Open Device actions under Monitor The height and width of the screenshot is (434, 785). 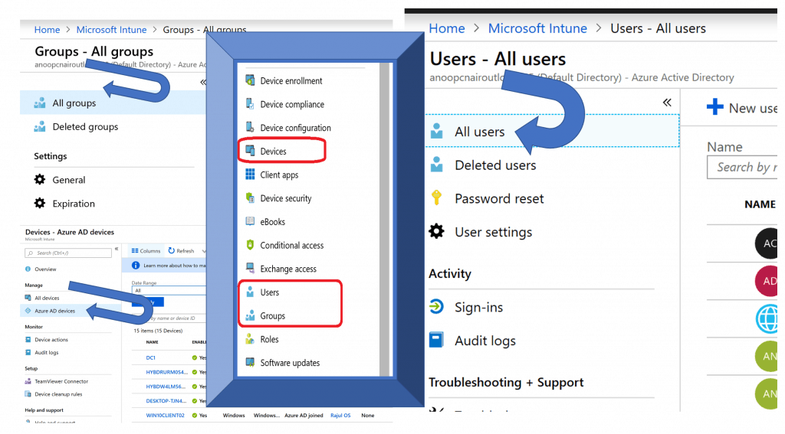(x=47, y=340)
